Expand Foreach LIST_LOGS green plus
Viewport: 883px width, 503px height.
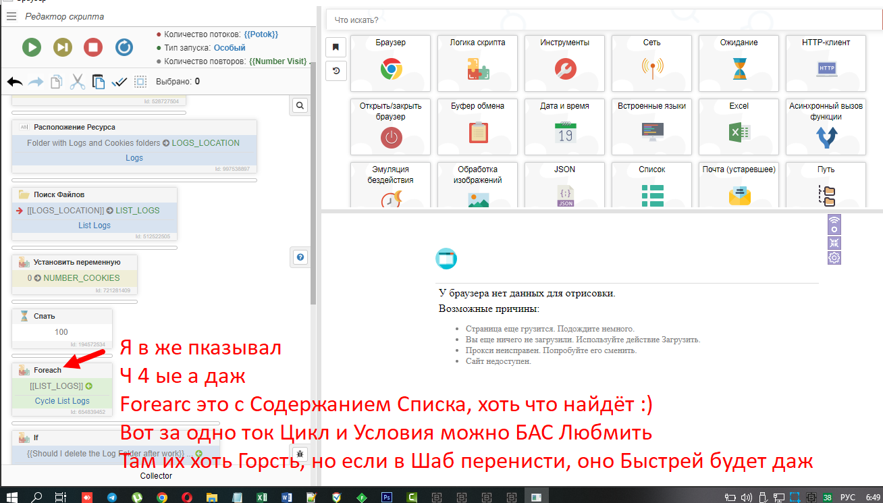88,386
